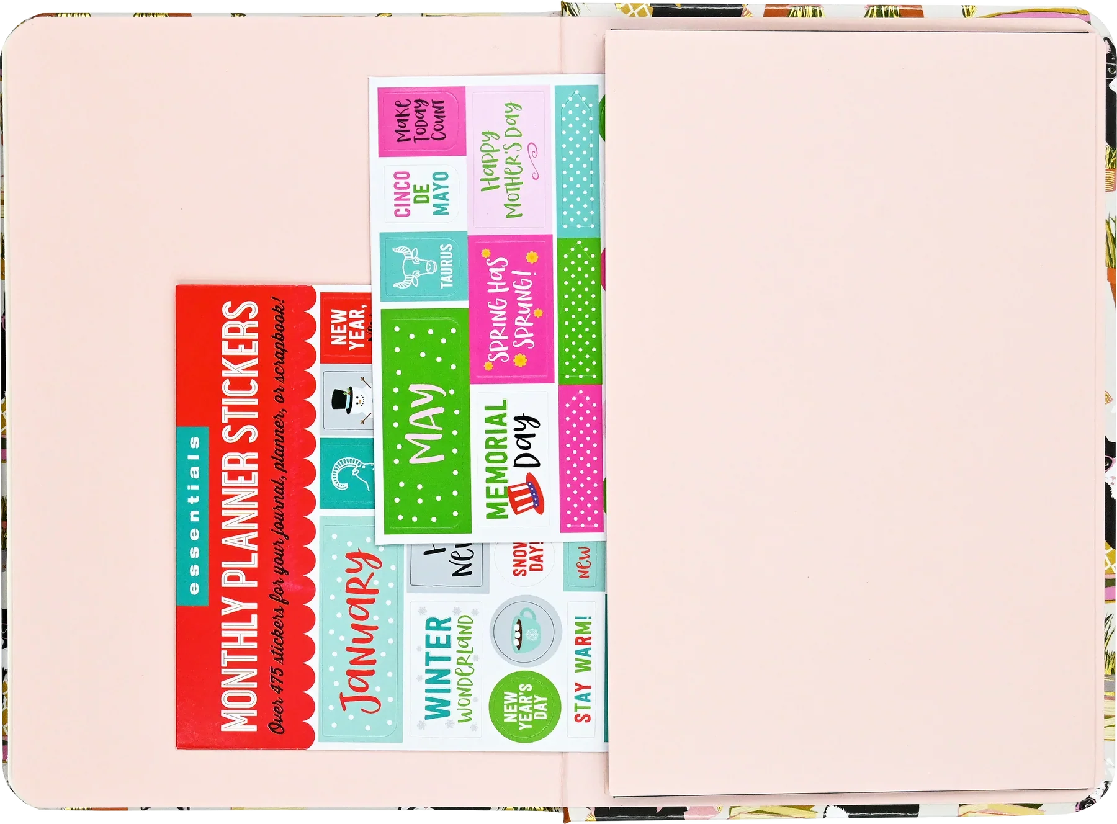Click the 'Over 475 stickers' tagline text
Viewport: 1117px width, 824px height.
[x=279, y=516]
